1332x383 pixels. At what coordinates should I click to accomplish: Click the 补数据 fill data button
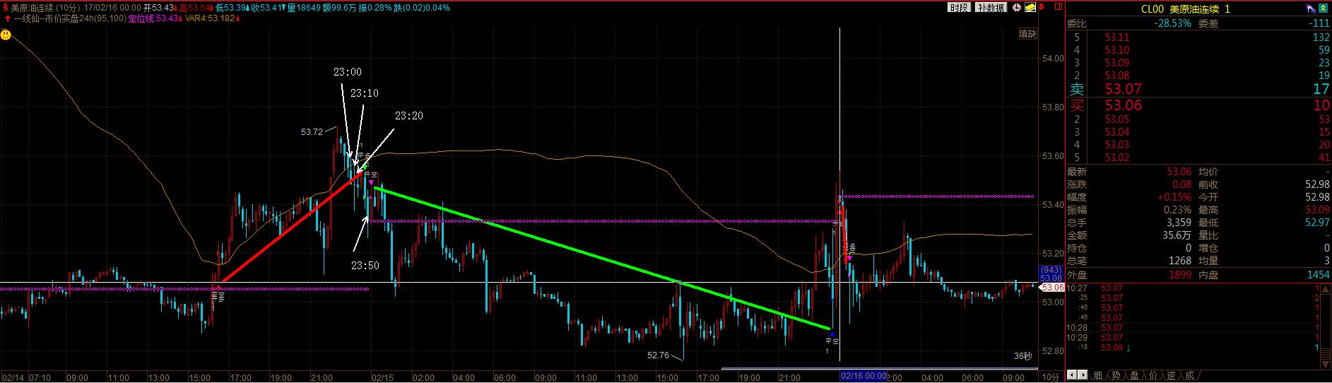[x=991, y=7]
